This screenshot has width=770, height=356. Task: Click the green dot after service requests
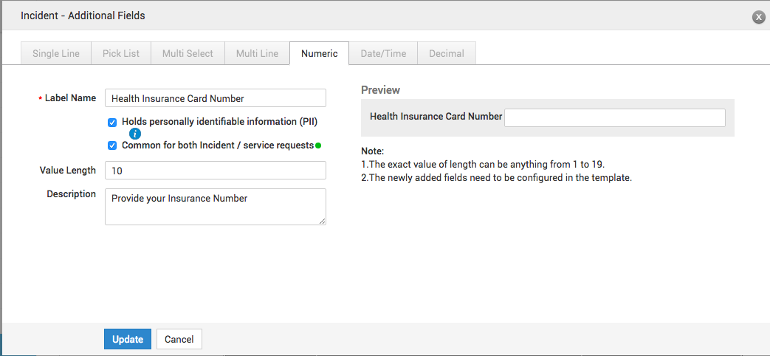(x=318, y=146)
